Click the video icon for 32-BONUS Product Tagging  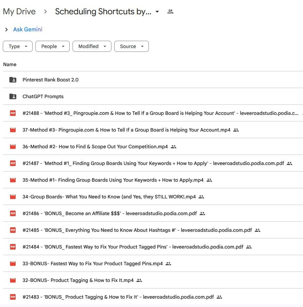(x=13, y=280)
